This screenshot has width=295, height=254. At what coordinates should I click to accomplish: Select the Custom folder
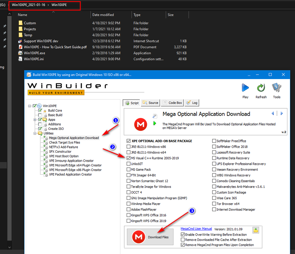[30, 23]
